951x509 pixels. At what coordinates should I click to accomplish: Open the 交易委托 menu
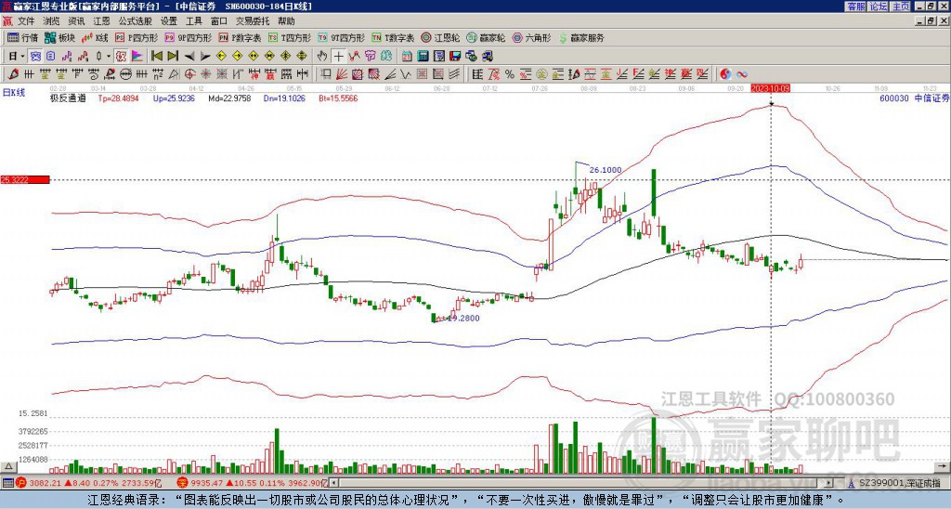tap(253, 21)
